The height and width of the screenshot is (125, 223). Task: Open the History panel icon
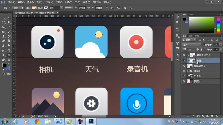pos(178,17)
